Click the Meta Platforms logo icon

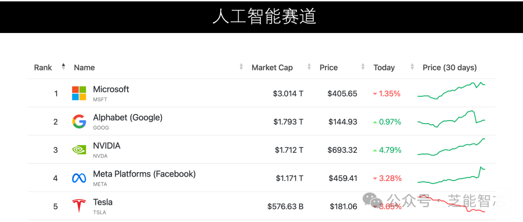pos(79,178)
